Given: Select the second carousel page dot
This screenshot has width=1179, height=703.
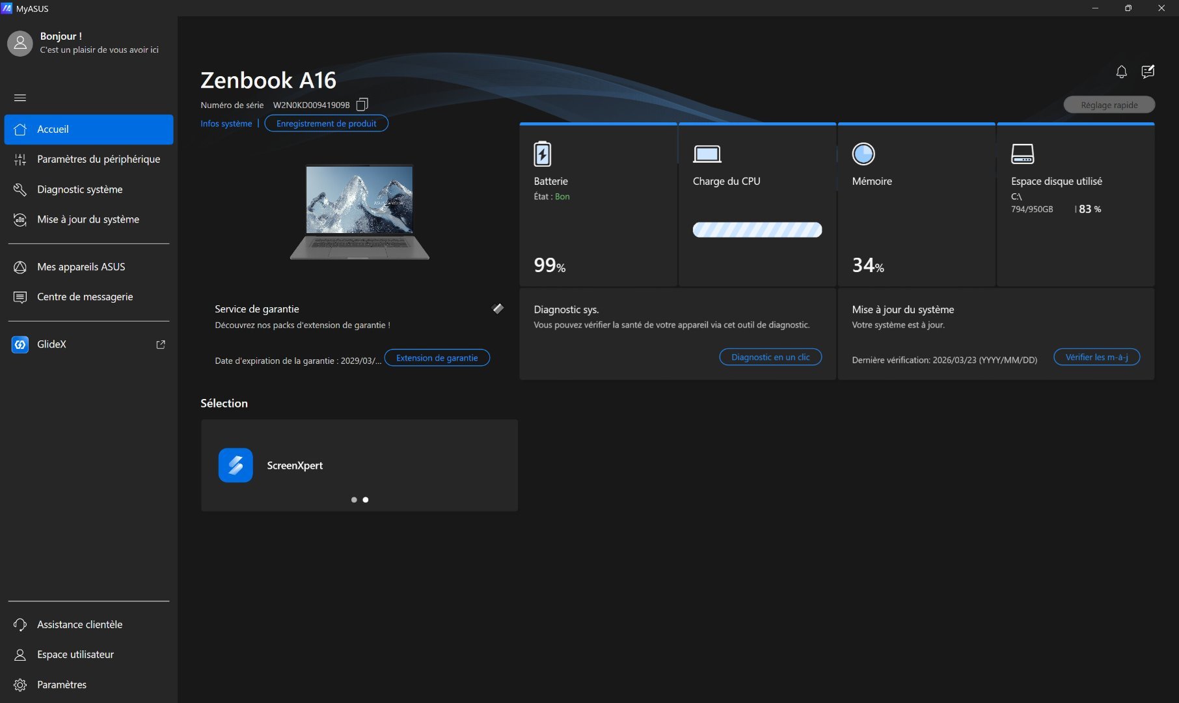Looking at the screenshot, I should coord(366,500).
